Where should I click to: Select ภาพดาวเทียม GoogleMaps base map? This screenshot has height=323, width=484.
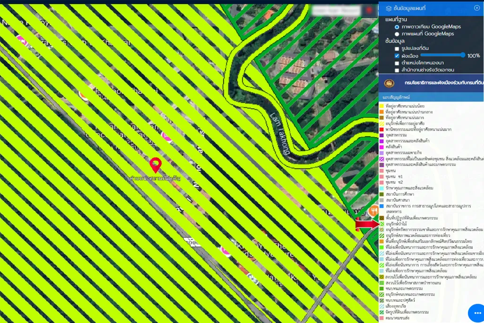tap(397, 27)
